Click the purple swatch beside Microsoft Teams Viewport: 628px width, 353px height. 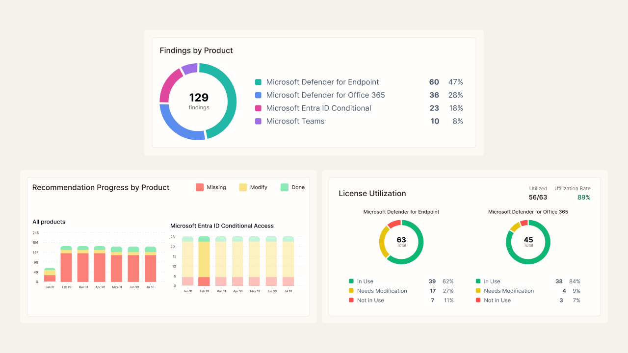coord(258,121)
